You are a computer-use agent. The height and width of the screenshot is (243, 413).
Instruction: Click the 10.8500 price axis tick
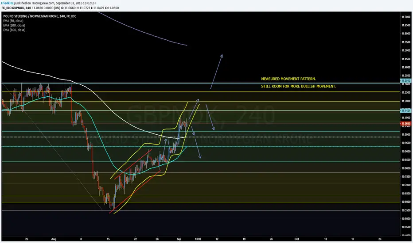pos(406,160)
